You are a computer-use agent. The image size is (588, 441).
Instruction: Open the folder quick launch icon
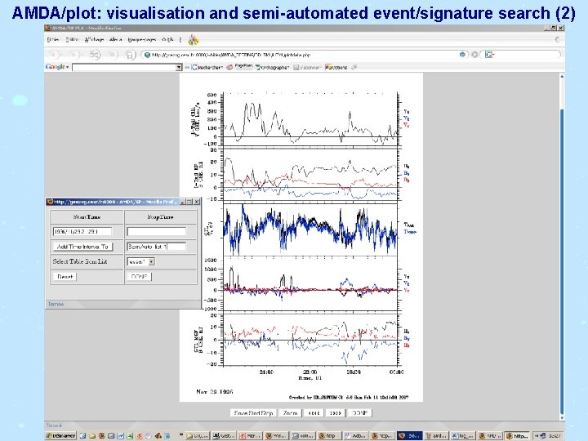click(92, 436)
